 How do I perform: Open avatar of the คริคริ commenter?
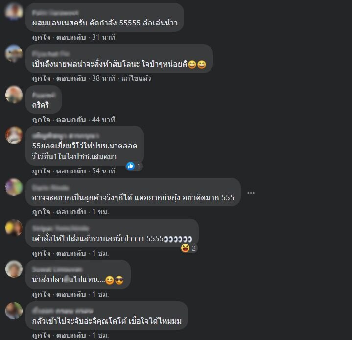click(14, 95)
